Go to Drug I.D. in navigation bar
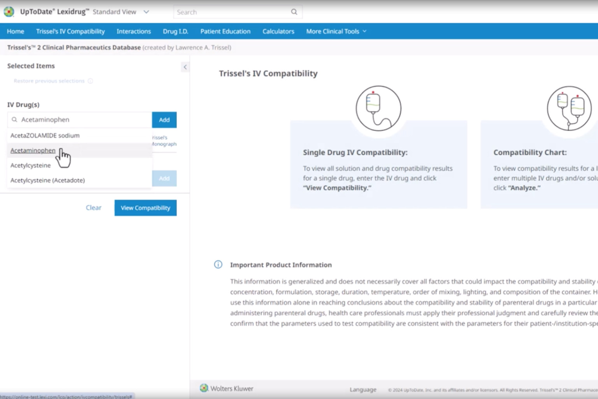598x399 pixels. 175,31
